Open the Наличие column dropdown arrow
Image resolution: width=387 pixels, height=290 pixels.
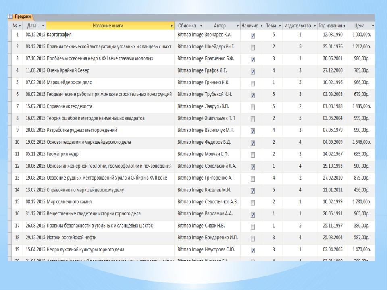(x=262, y=26)
